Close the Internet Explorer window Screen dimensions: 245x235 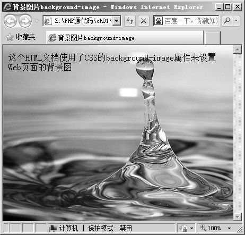238,7
